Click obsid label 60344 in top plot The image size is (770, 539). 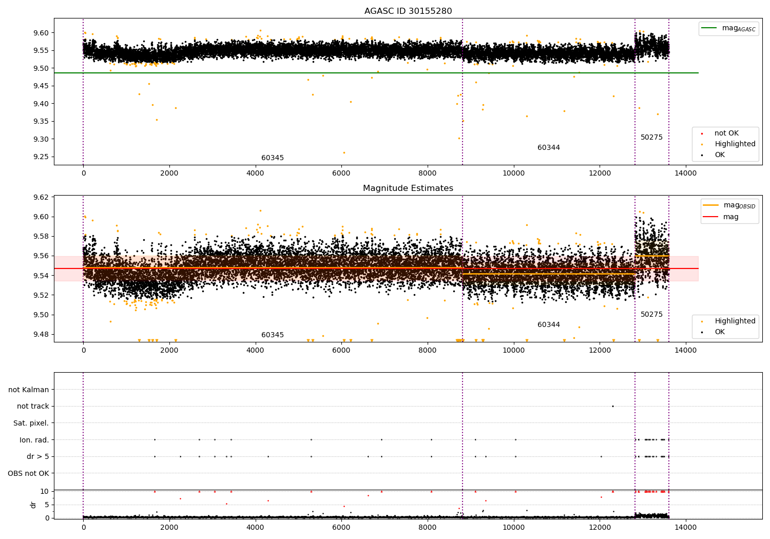point(549,148)
